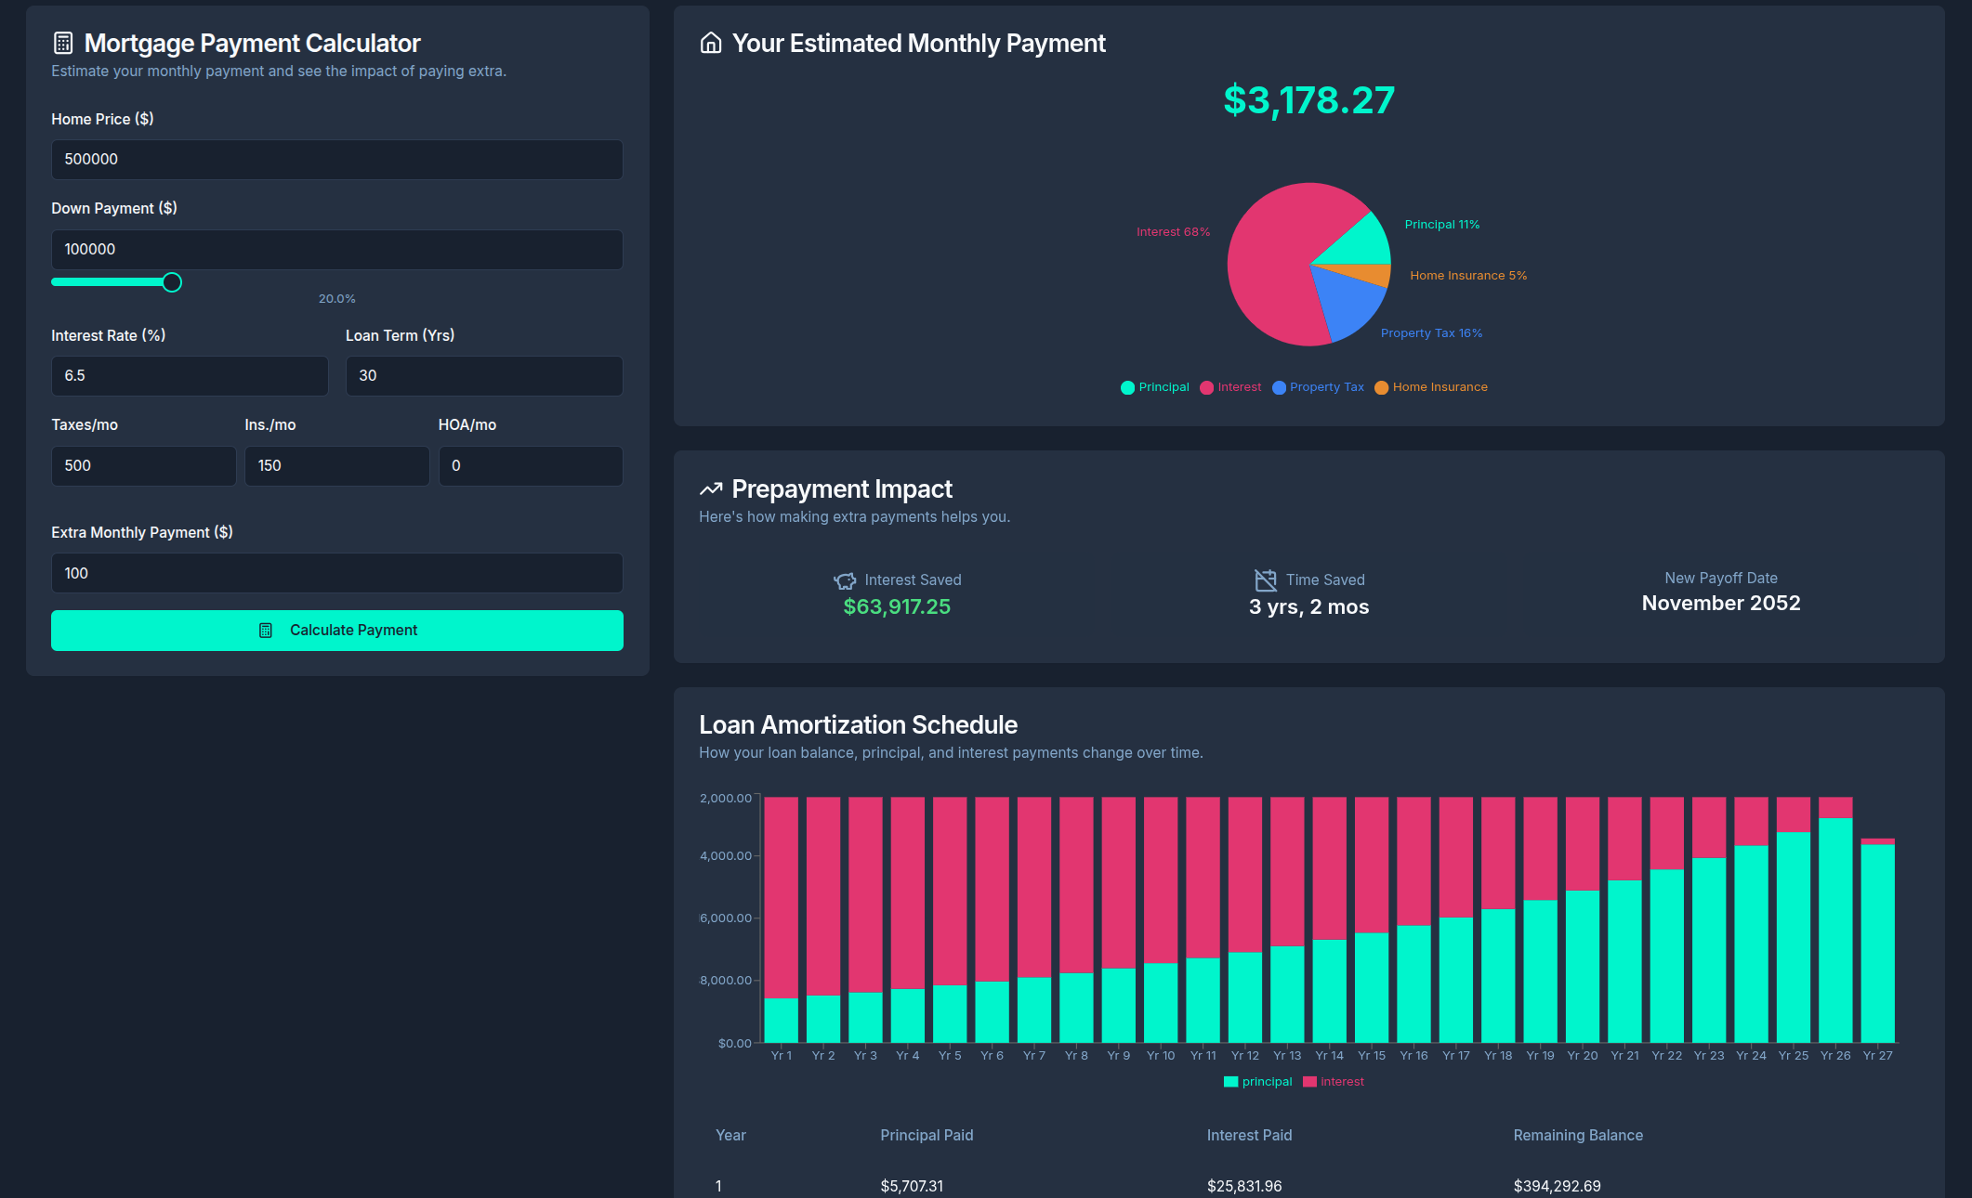Toggle interest bars in the amortization chart legend
The height and width of the screenshot is (1198, 1972).
click(1334, 1081)
